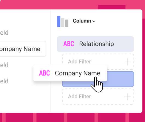The image size is (145, 122).
Task: Click the field label directly below Company Name box
Action: pos(4,65)
